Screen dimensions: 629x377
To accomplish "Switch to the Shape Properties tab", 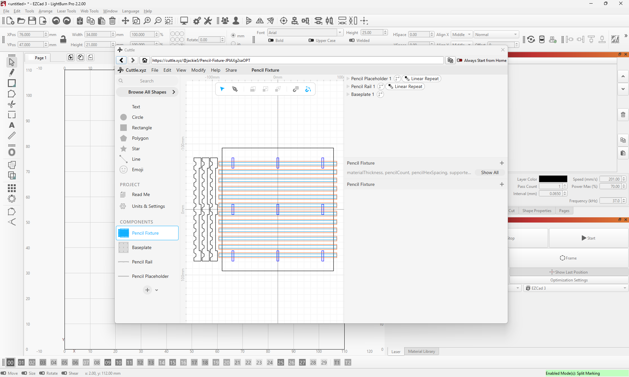I will 537,211.
